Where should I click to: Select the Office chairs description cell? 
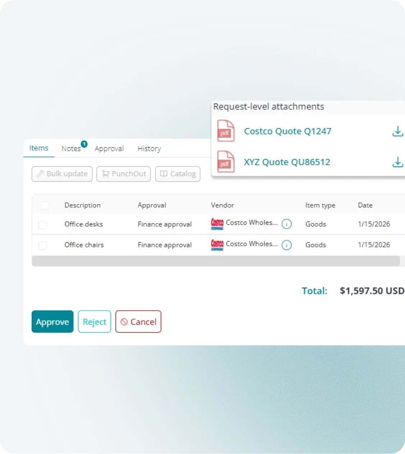click(x=84, y=245)
